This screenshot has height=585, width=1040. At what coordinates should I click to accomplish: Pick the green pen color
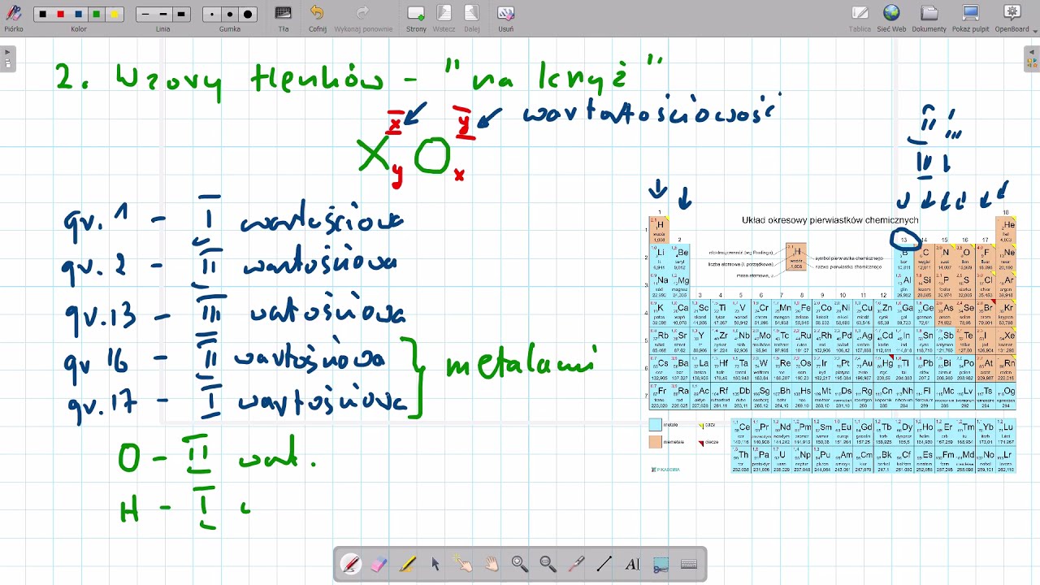point(97,15)
